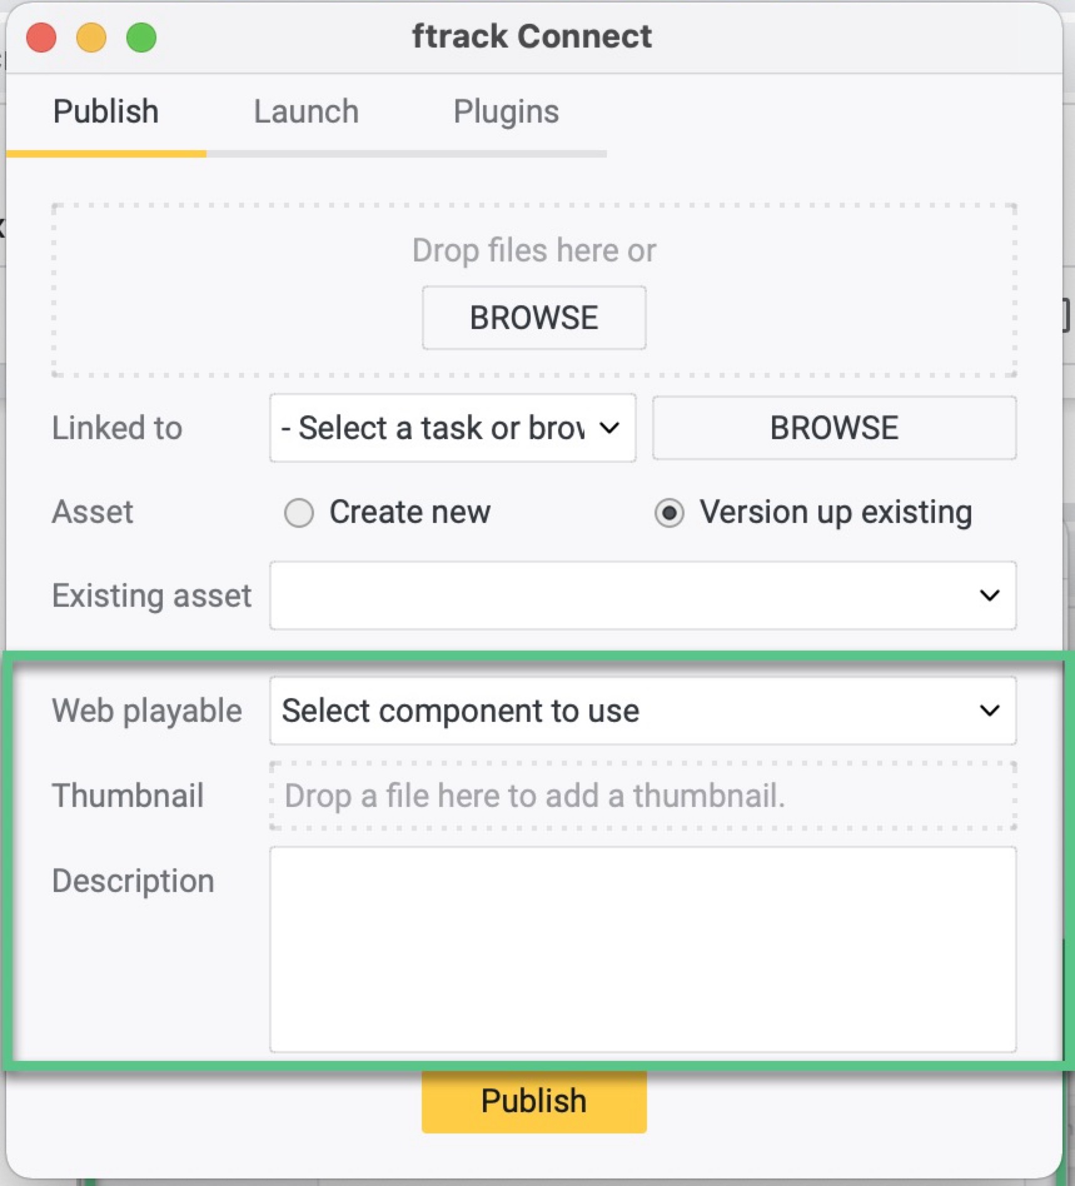Expand the Existing asset chevron arrow
The width and height of the screenshot is (1075, 1186).
tap(989, 596)
